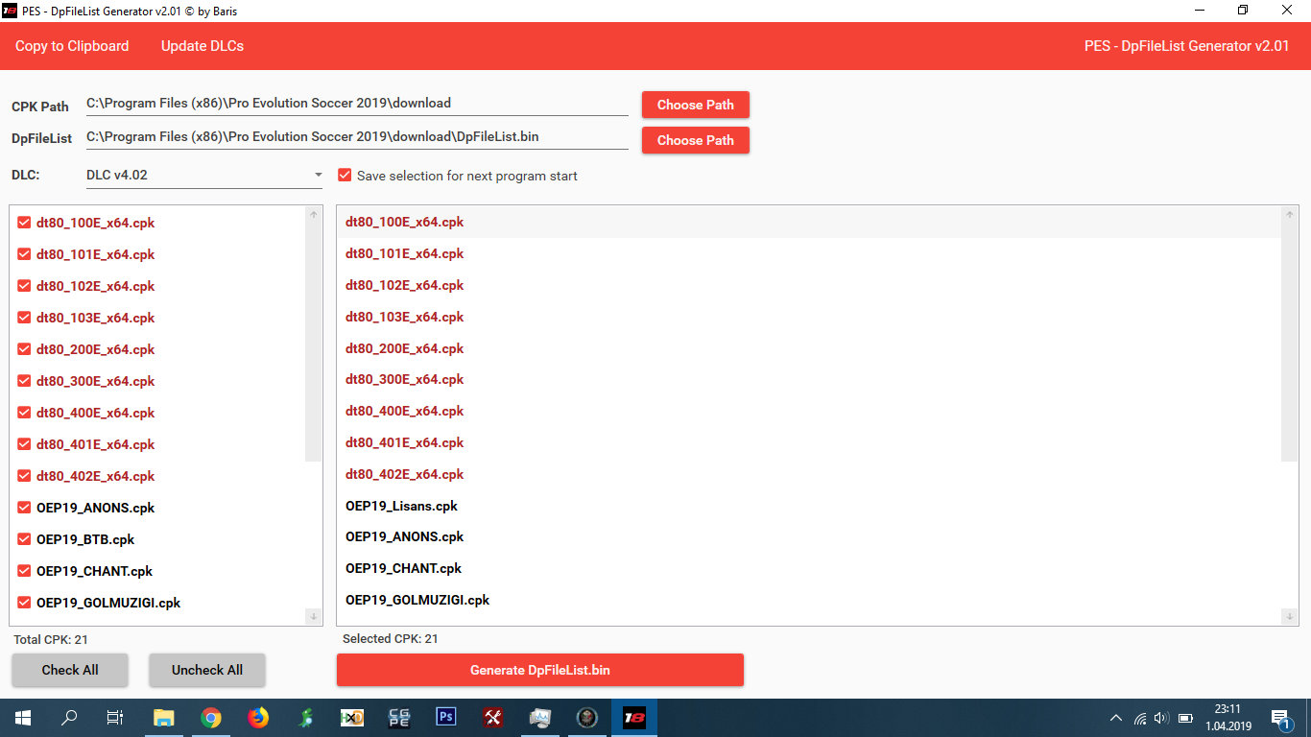Screen dimensions: 1311x737
Task: Uncheck dt80_400E_x64.cpk checkbox
Action: tap(25, 413)
